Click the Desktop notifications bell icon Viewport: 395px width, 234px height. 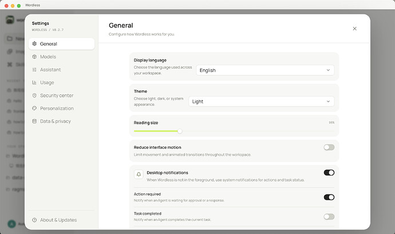coord(139,174)
